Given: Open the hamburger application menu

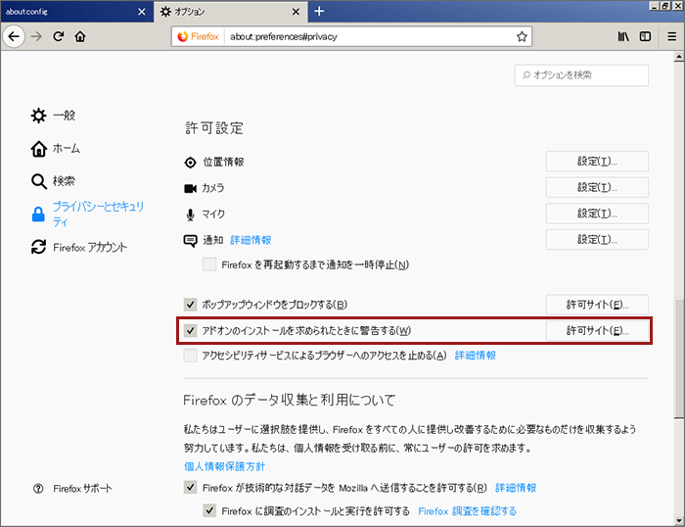Looking at the screenshot, I should [672, 37].
